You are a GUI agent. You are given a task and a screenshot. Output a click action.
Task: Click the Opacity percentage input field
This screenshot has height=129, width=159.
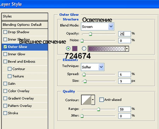[125, 34]
